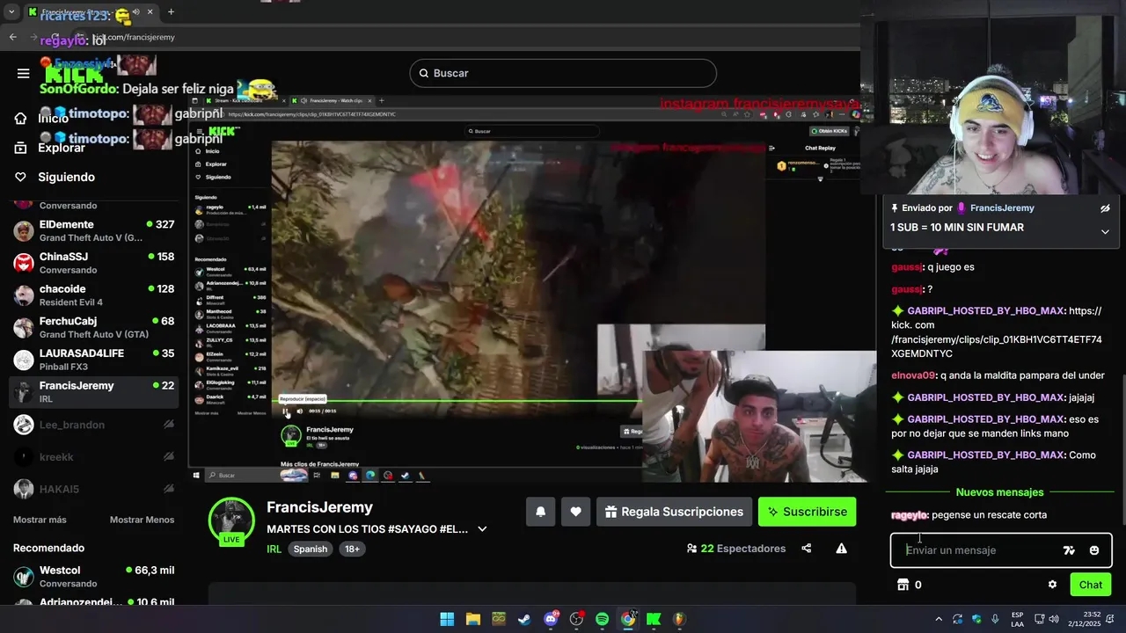
Task: Go back in browser navigation
Action: coord(12,37)
